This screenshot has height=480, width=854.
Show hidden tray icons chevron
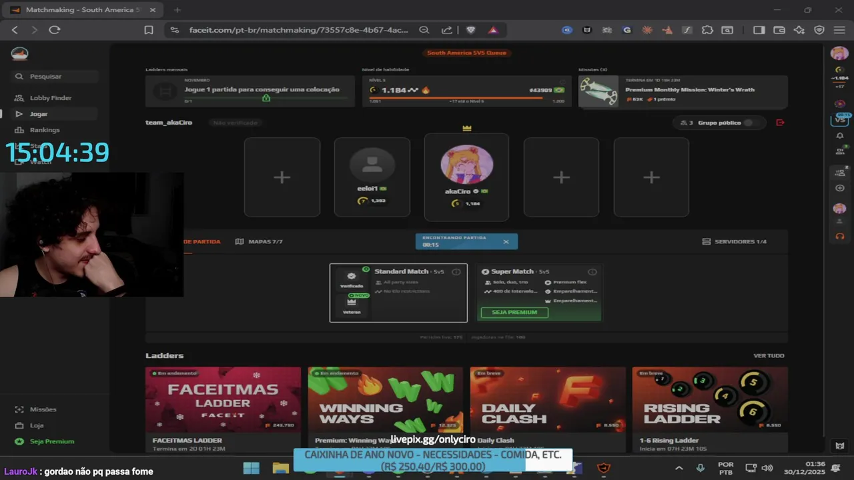679,468
